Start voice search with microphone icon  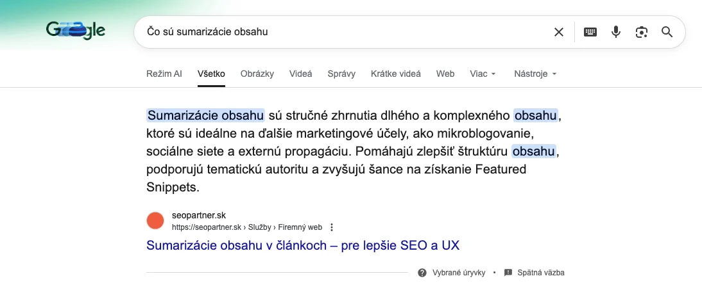(616, 32)
